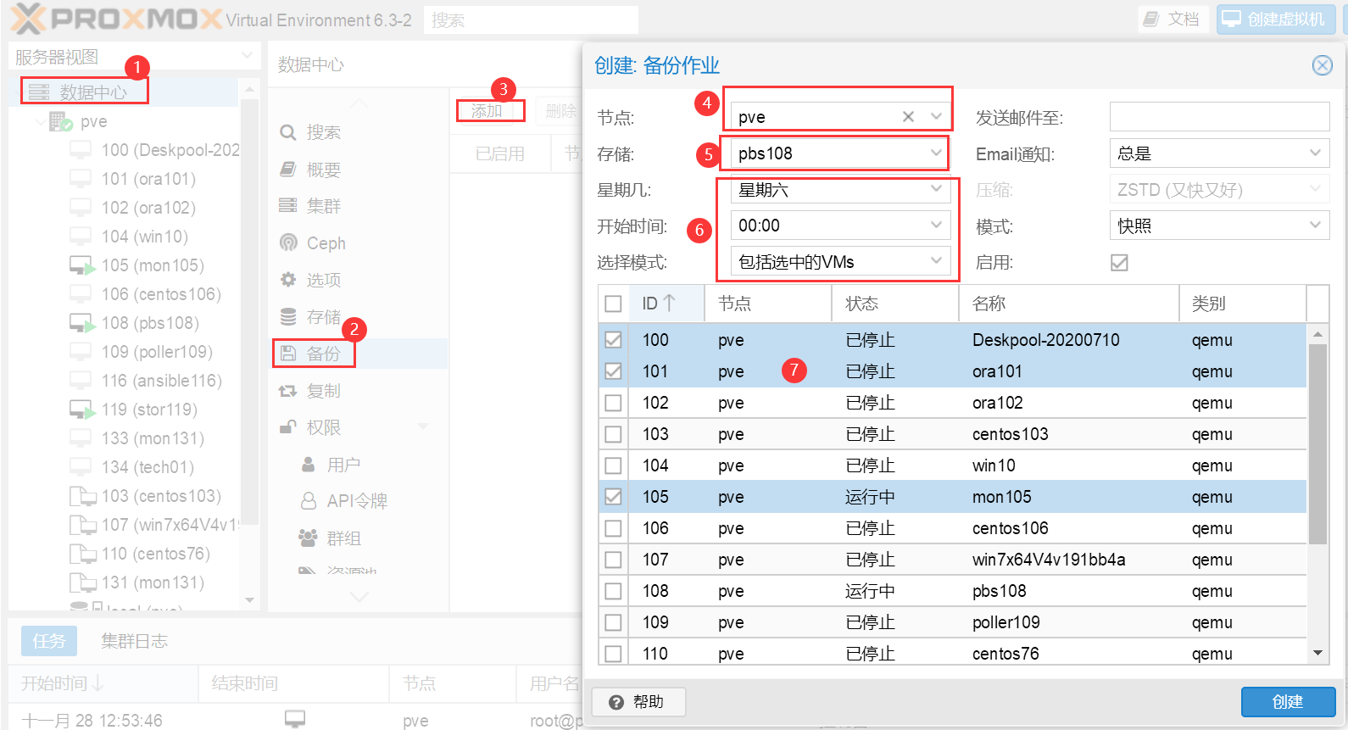Open the 存储 menu item
1348x730 pixels.
pyautogui.click(x=359, y=317)
